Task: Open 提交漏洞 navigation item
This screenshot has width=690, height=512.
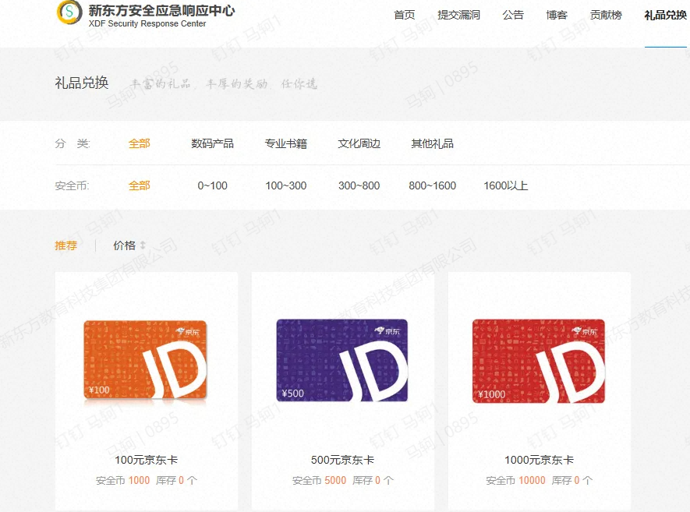Action: pos(458,16)
